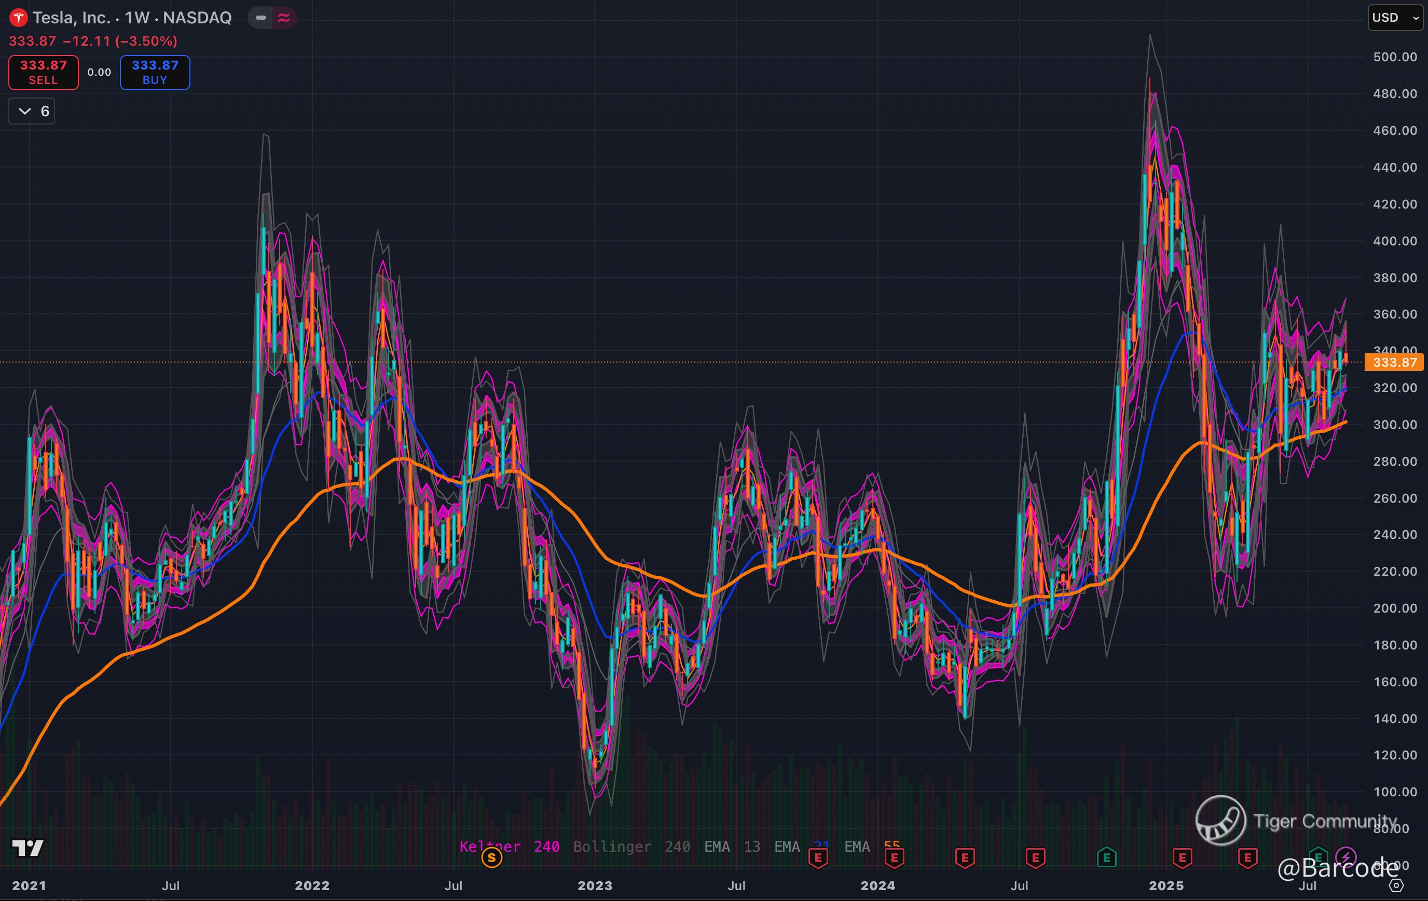Toggle the gray dash market status indicator

pyautogui.click(x=260, y=18)
